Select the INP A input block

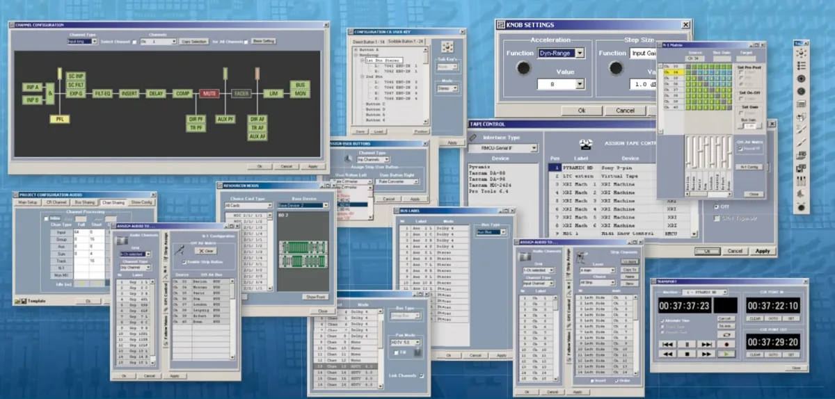(x=32, y=87)
